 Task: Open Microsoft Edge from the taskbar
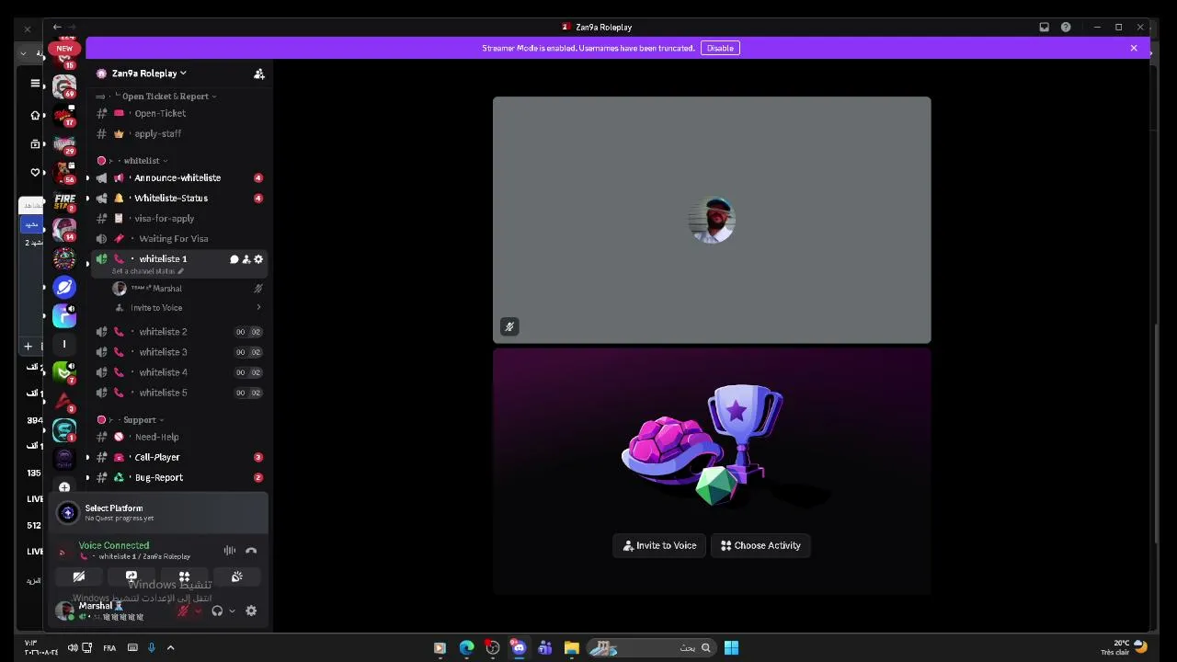tap(466, 648)
